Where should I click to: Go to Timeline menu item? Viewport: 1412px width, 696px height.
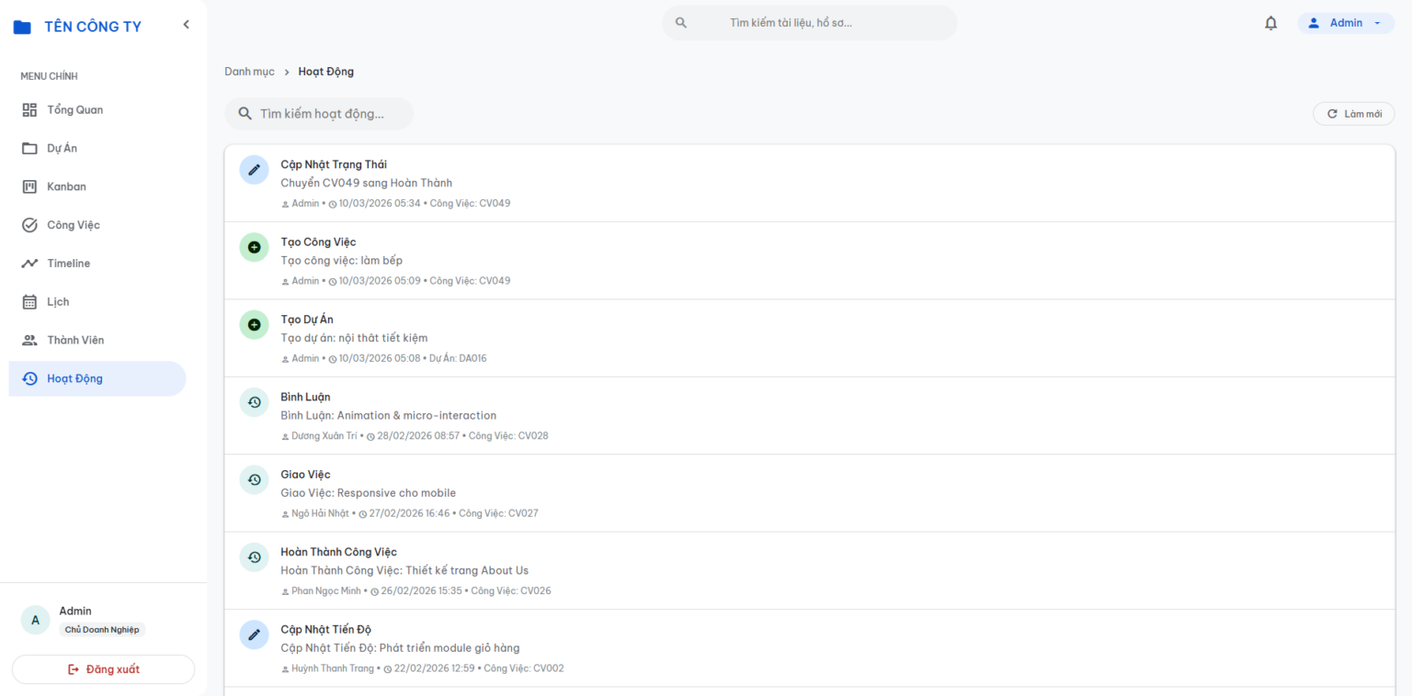tap(97, 264)
